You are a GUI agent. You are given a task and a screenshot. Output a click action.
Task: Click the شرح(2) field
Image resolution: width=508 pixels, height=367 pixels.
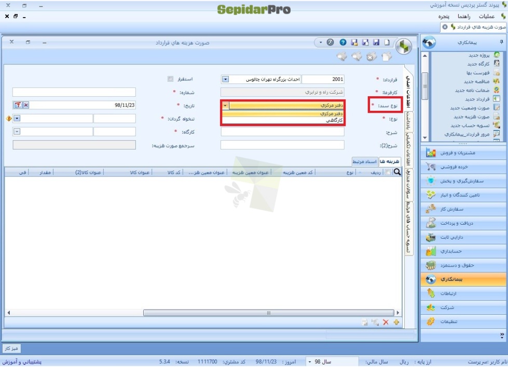coord(282,145)
